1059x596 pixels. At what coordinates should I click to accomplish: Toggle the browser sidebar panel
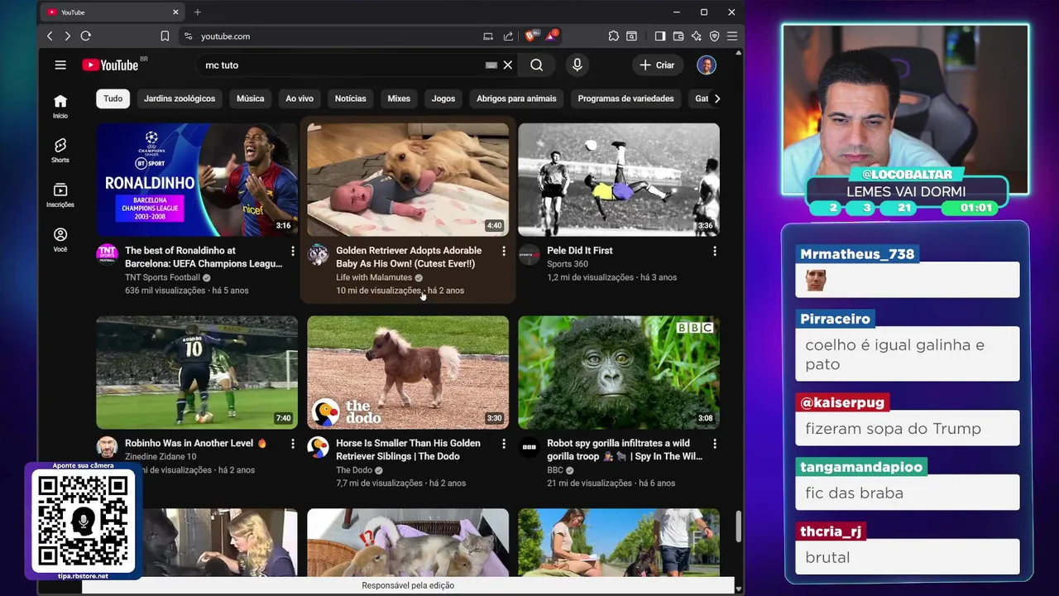tap(660, 36)
